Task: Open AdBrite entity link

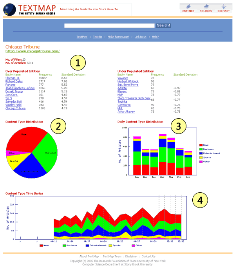Action: (x=122, y=88)
